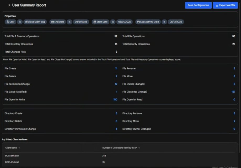Click calendar icon beside End Date
241x168 pixels.
tap(52, 22)
